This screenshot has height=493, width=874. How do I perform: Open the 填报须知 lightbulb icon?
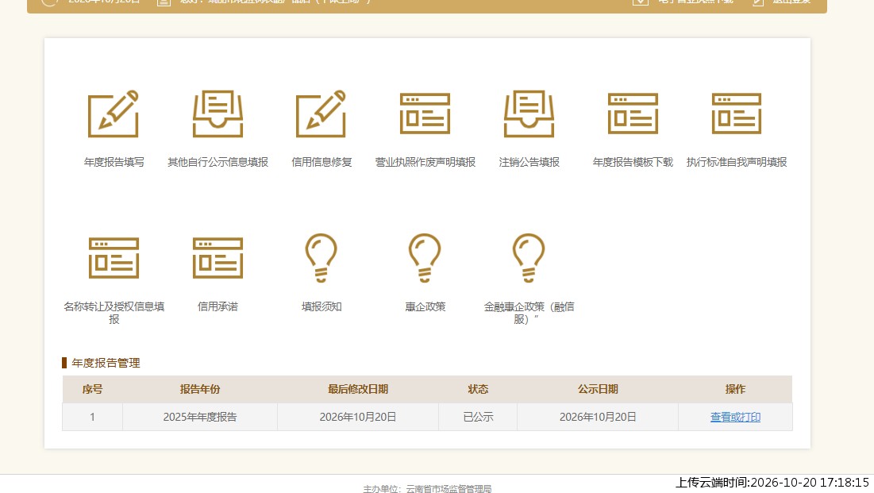click(321, 258)
